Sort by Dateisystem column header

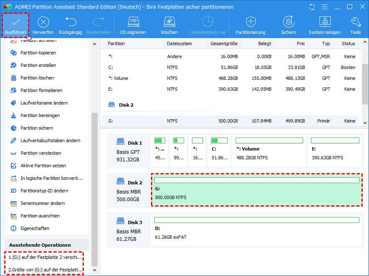[x=179, y=43]
